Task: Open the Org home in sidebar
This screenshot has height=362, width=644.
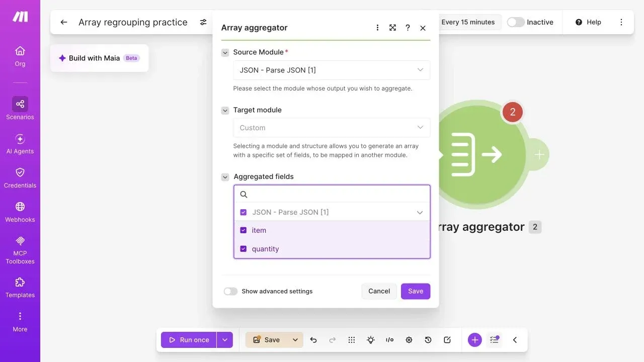Action: [20, 56]
